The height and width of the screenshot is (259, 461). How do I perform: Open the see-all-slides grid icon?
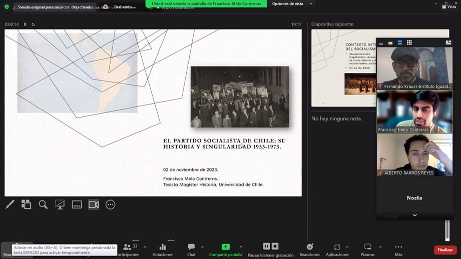(x=26, y=204)
